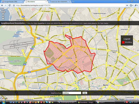Click the Pankow label on the map
Image resolution: width=139 pixels, height=104 pixels.
click(x=100, y=33)
